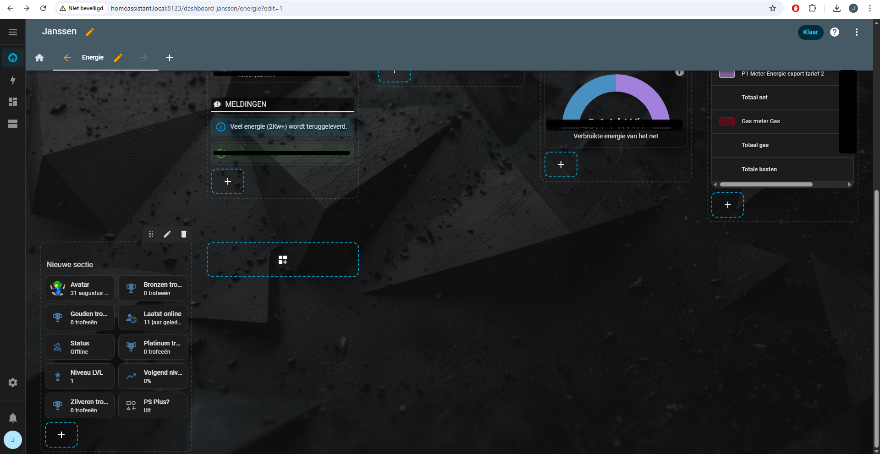Click the Klaar button

(x=810, y=32)
